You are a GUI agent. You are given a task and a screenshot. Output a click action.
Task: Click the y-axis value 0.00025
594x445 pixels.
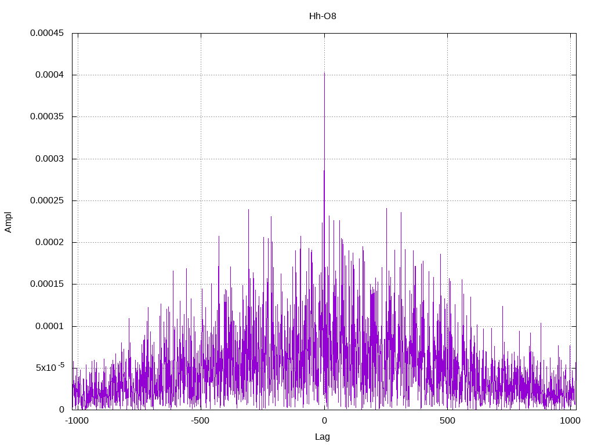coord(47,200)
